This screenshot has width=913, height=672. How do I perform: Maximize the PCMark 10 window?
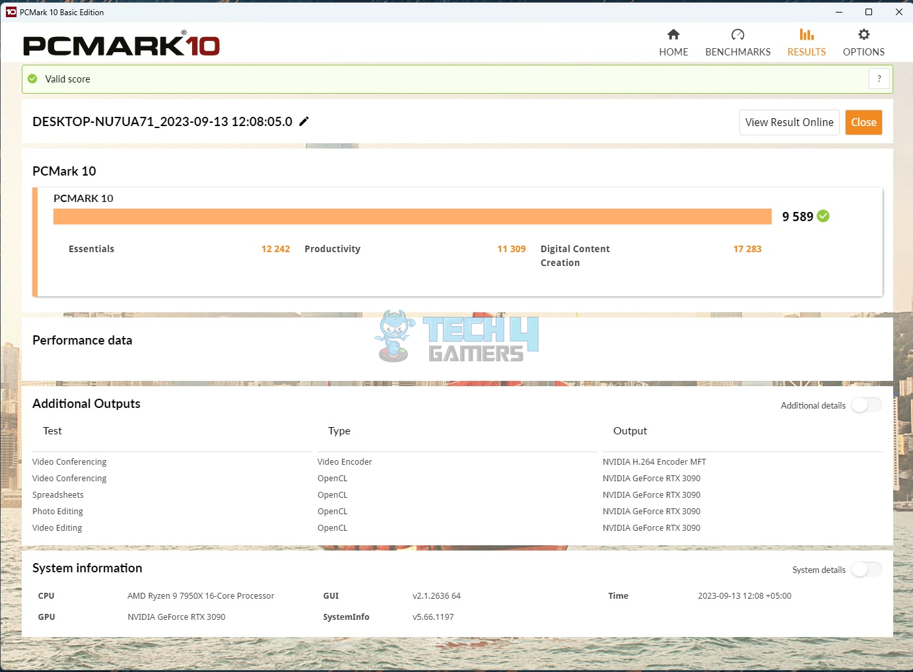[x=869, y=12]
